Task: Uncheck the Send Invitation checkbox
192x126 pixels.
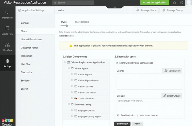Action: point(118,115)
